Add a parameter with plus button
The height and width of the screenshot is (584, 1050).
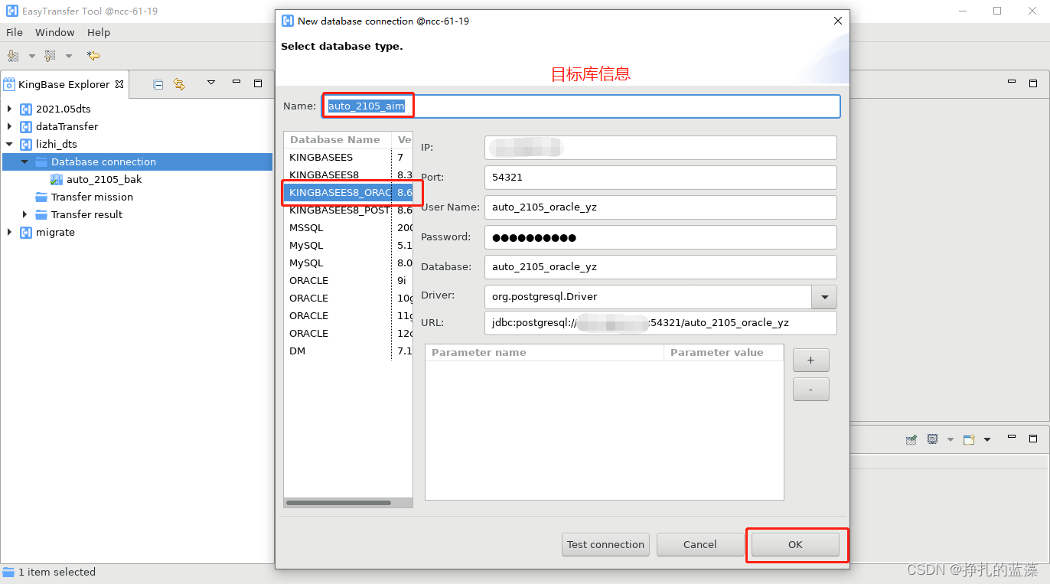point(811,360)
